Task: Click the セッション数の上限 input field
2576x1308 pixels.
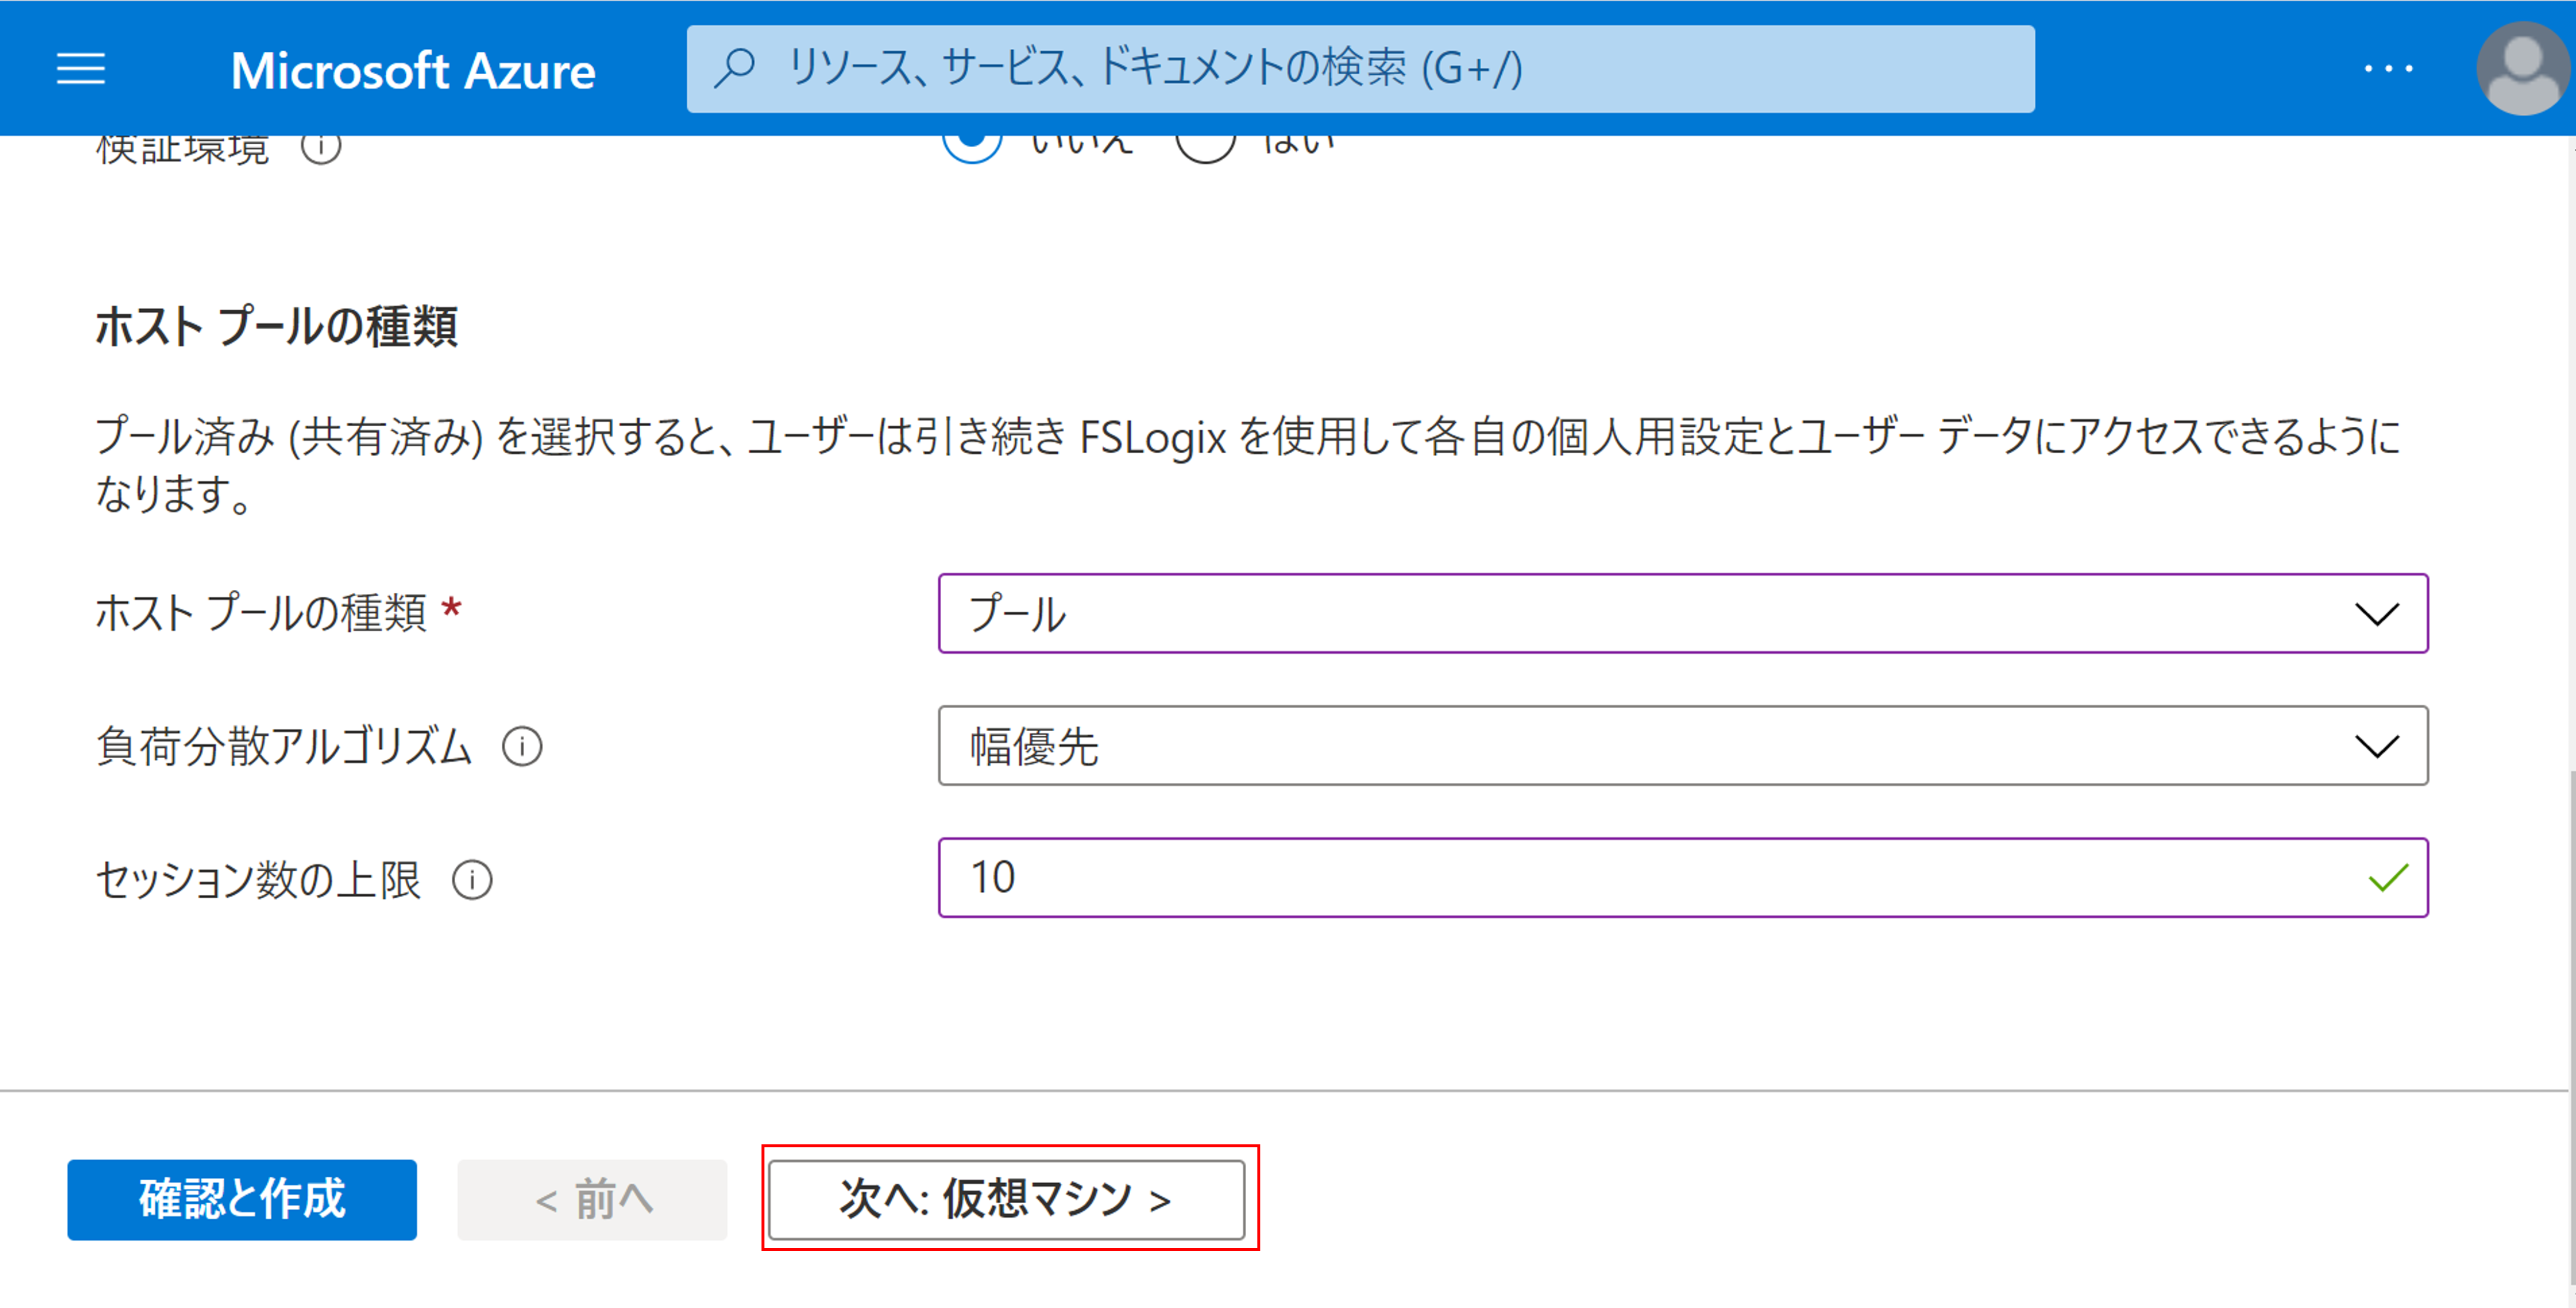Action: pyautogui.click(x=1650, y=878)
